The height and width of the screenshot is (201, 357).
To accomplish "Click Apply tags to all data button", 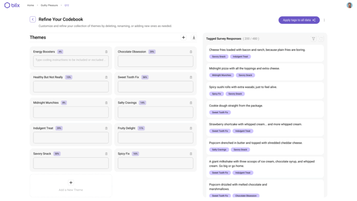I will click(x=299, y=20).
